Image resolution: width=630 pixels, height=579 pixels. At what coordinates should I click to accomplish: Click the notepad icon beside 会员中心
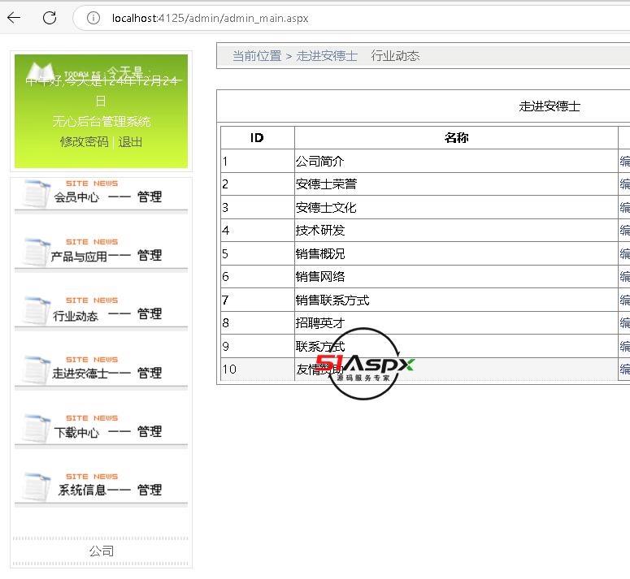pos(37,194)
